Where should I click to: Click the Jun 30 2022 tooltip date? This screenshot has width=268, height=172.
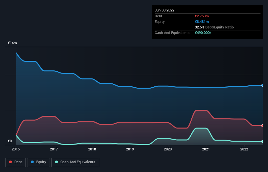(165, 10)
